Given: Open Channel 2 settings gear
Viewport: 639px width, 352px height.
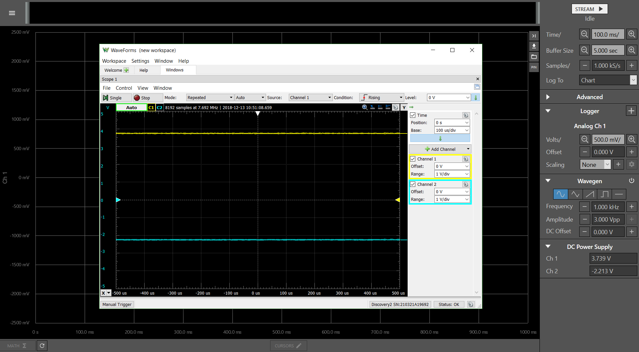Looking at the screenshot, I should tap(466, 184).
